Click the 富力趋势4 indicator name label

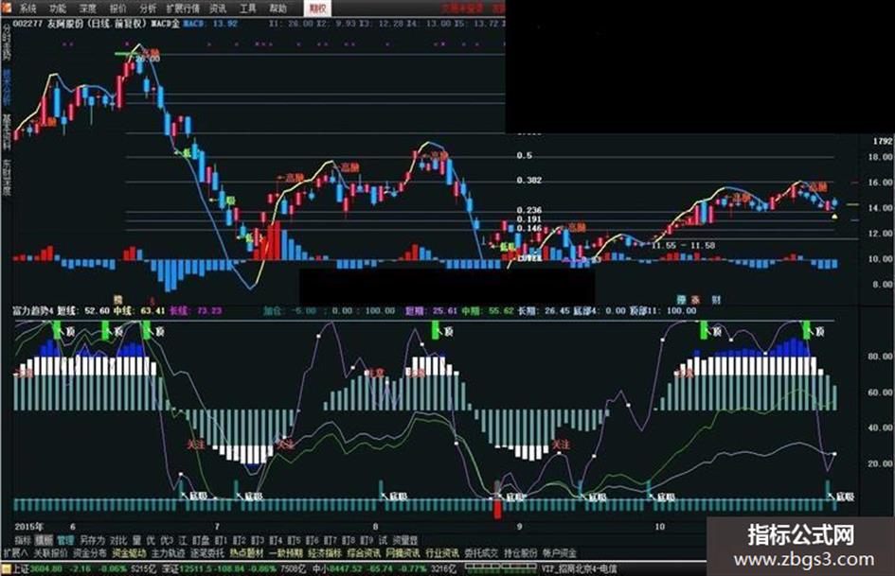(x=33, y=311)
